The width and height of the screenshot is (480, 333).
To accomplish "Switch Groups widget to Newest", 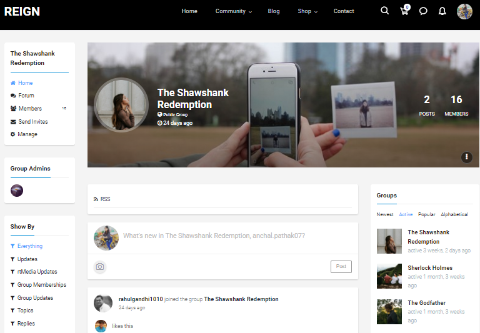I will tap(385, 214).
